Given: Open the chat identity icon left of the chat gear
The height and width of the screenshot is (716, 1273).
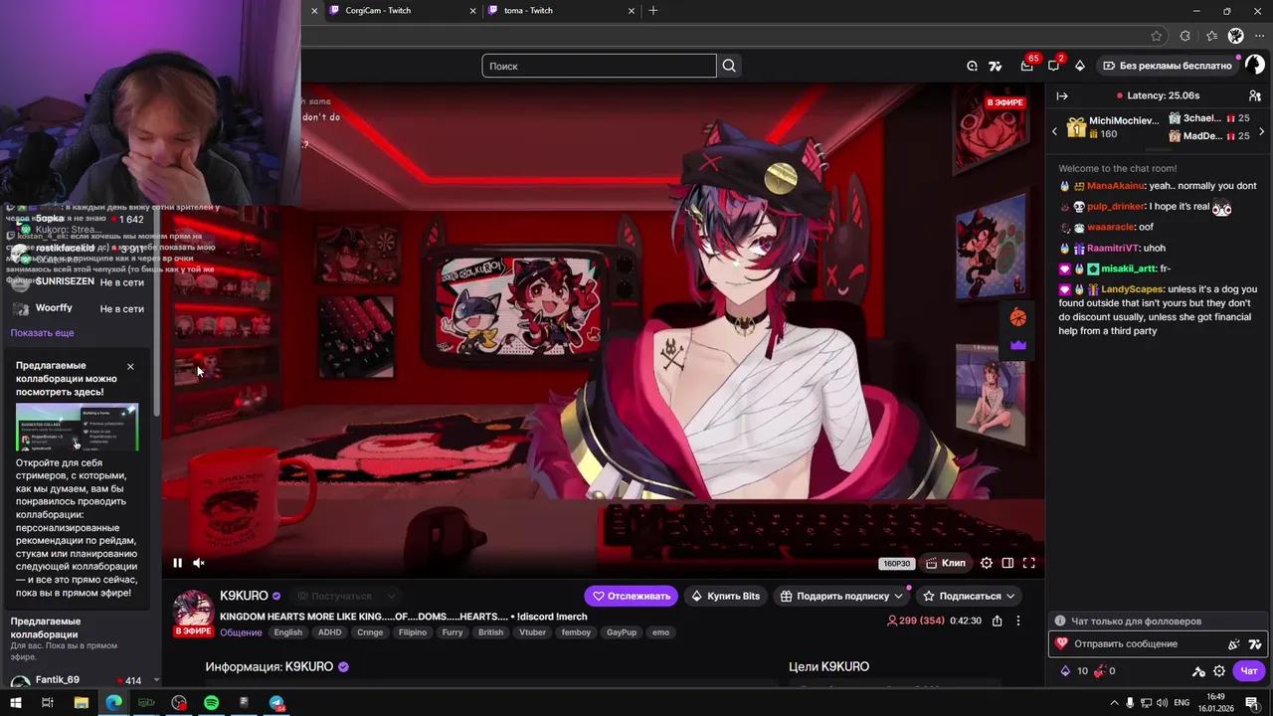Looking at the screenshot, I should pyautogui.click(x=1199, y=671).
